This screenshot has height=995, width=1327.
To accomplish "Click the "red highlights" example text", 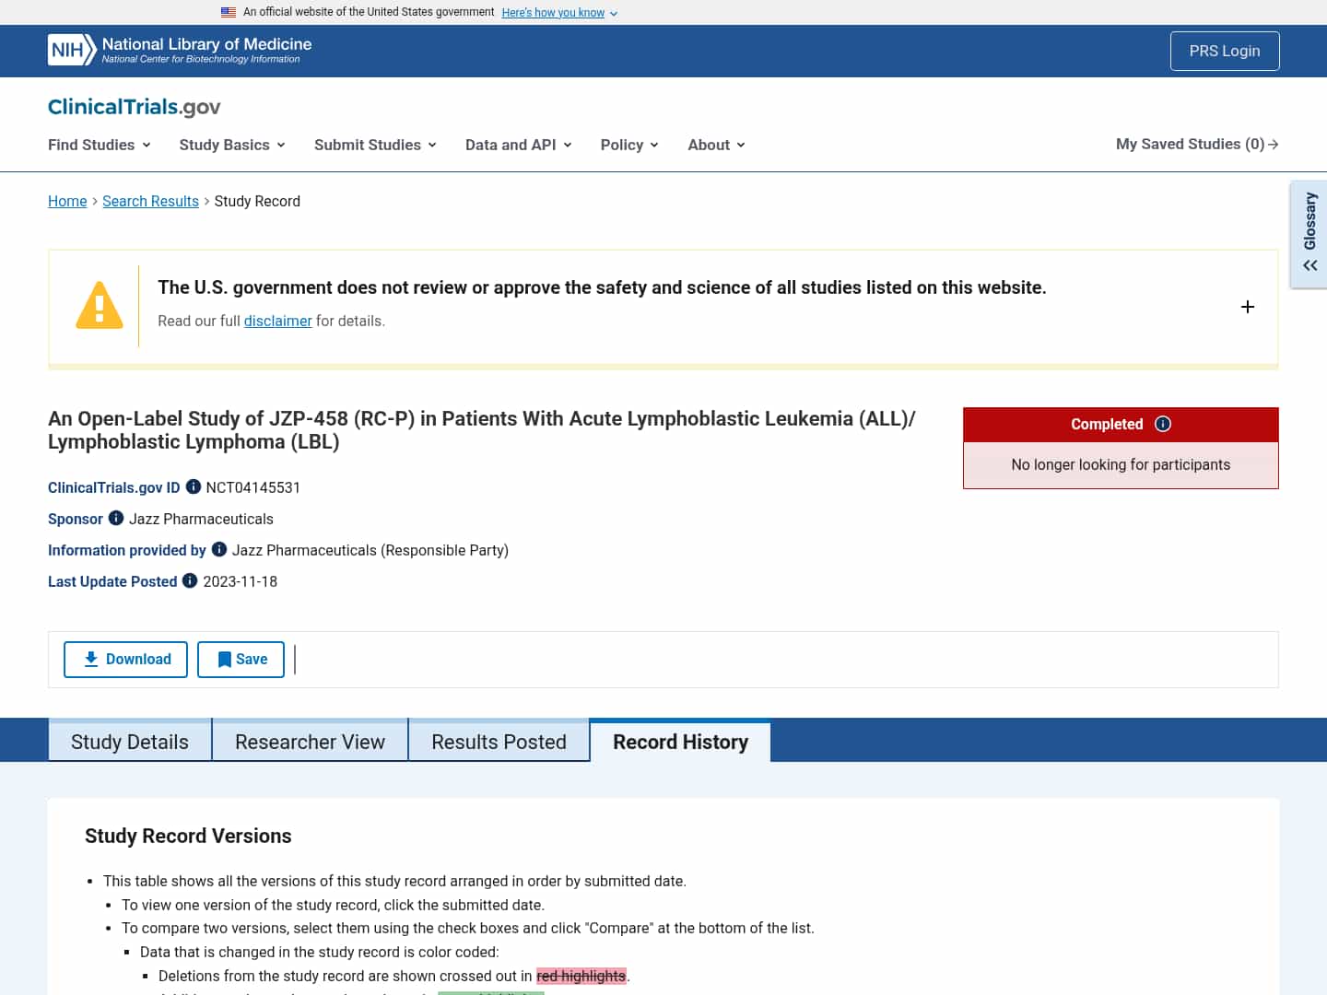I will tap(581, 976).
